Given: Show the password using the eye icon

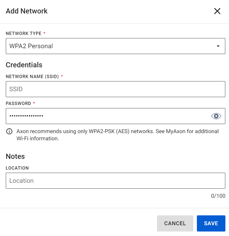Looking at the screenshot, I should coord(216,116).
